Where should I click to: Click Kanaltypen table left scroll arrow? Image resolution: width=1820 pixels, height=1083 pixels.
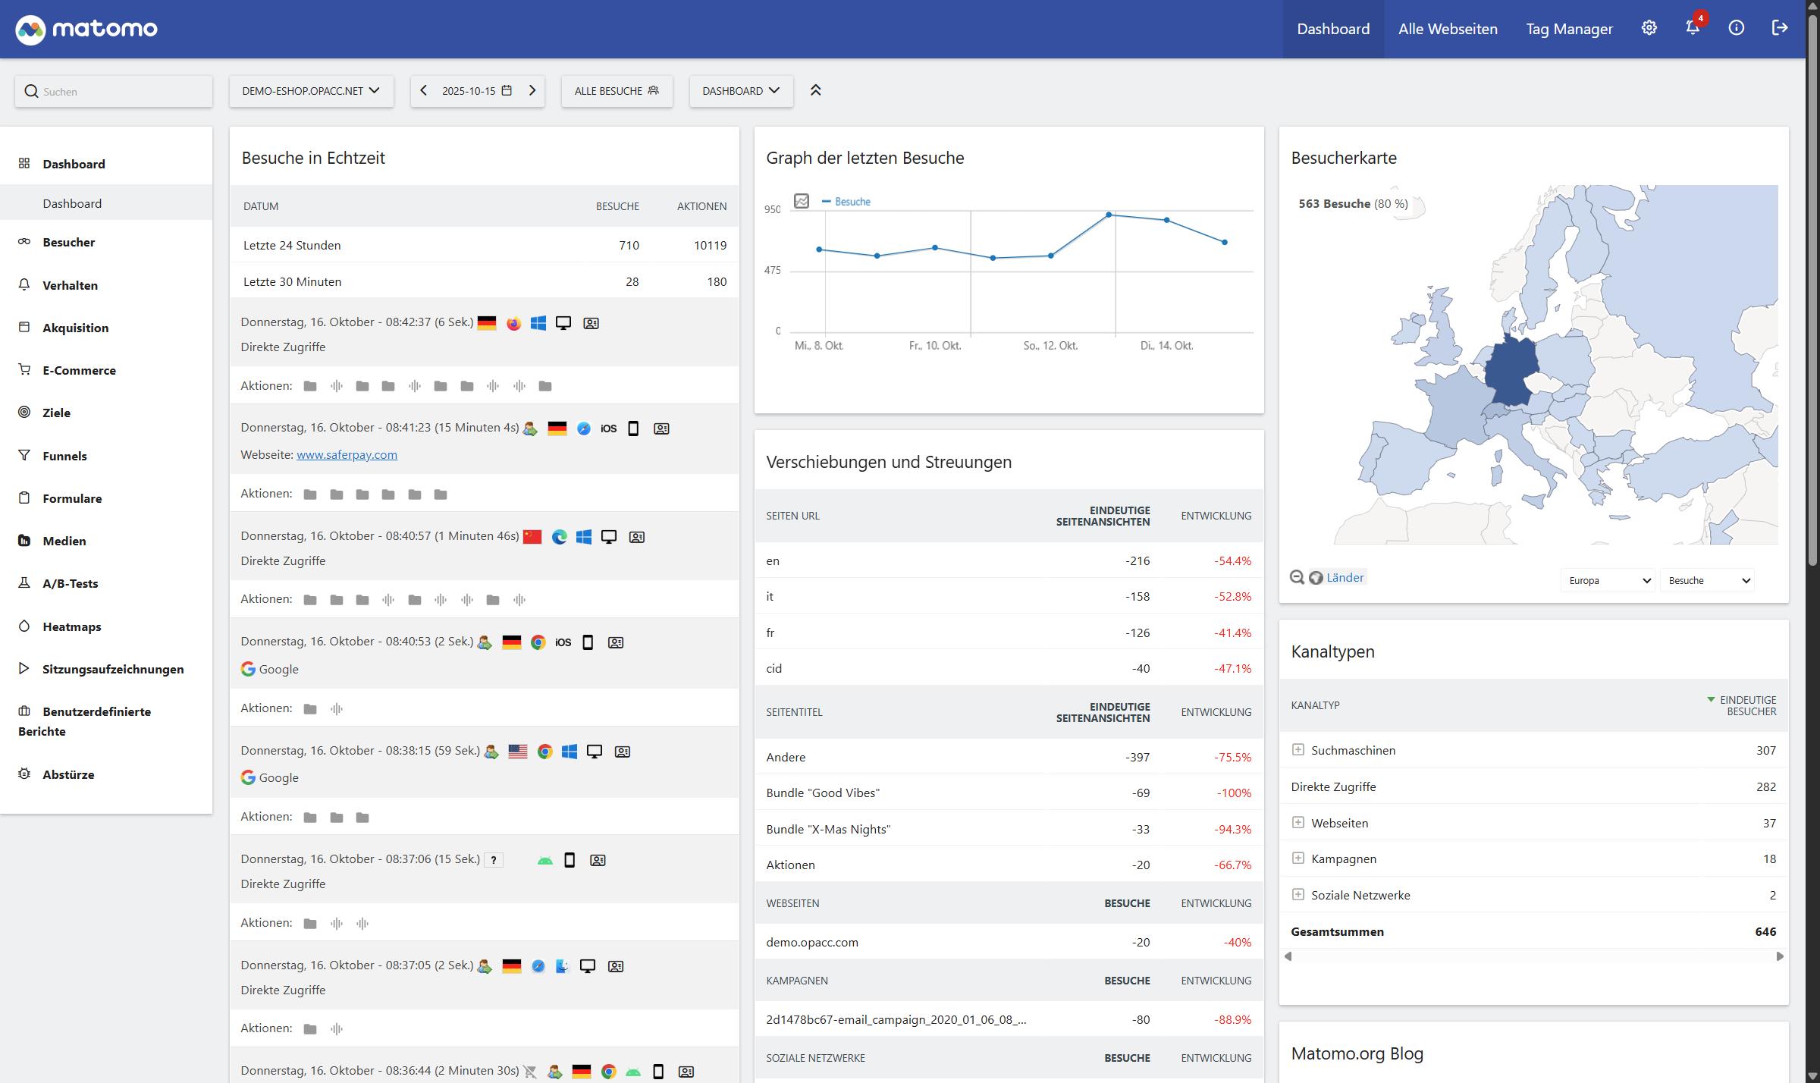click(1288, 956)
